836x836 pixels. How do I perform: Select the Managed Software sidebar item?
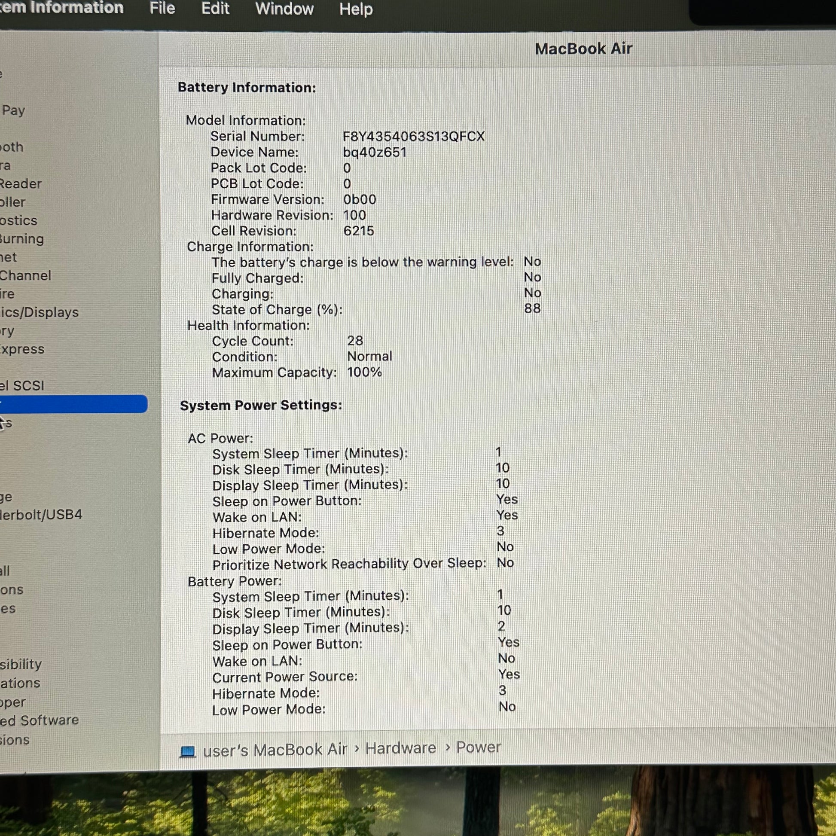(40, 720)
